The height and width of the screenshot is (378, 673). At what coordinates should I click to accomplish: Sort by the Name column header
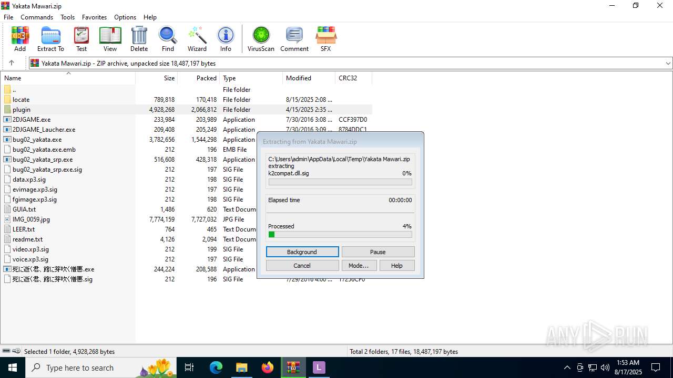(68, 78)
